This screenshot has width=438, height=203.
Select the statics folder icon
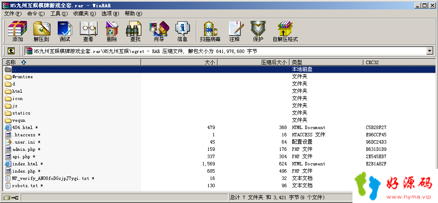coord(8,113)
